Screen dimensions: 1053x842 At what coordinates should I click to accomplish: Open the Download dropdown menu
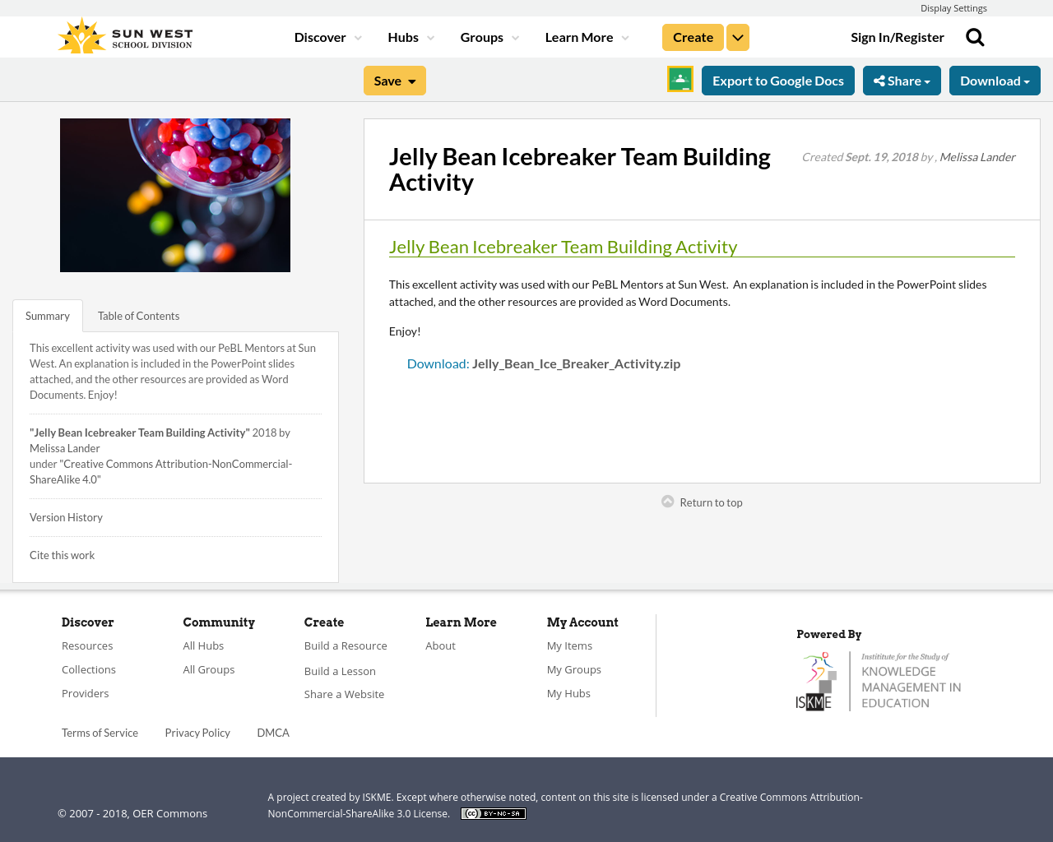click(x=995, y=80)
